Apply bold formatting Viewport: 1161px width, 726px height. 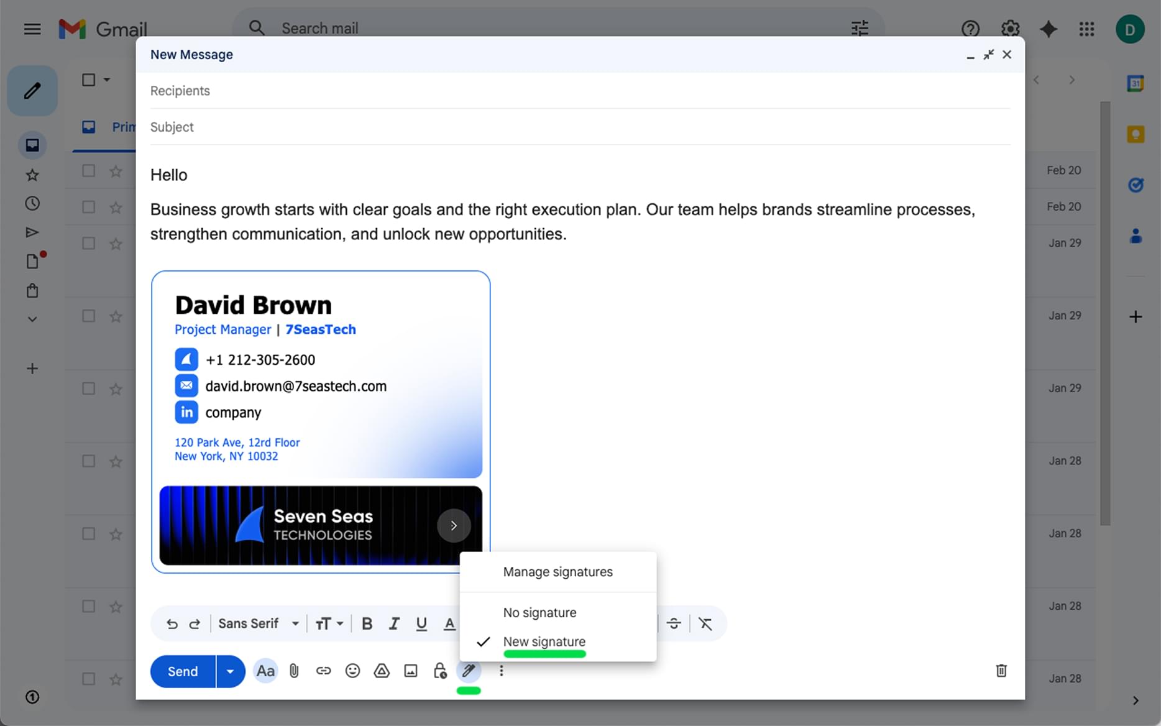click(367, 623)
